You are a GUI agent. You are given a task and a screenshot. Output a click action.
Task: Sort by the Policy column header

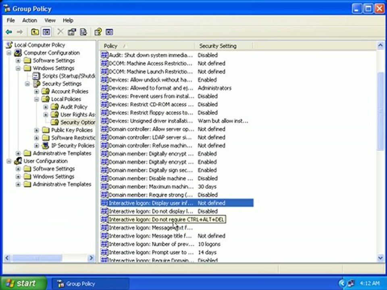(146, 46)
